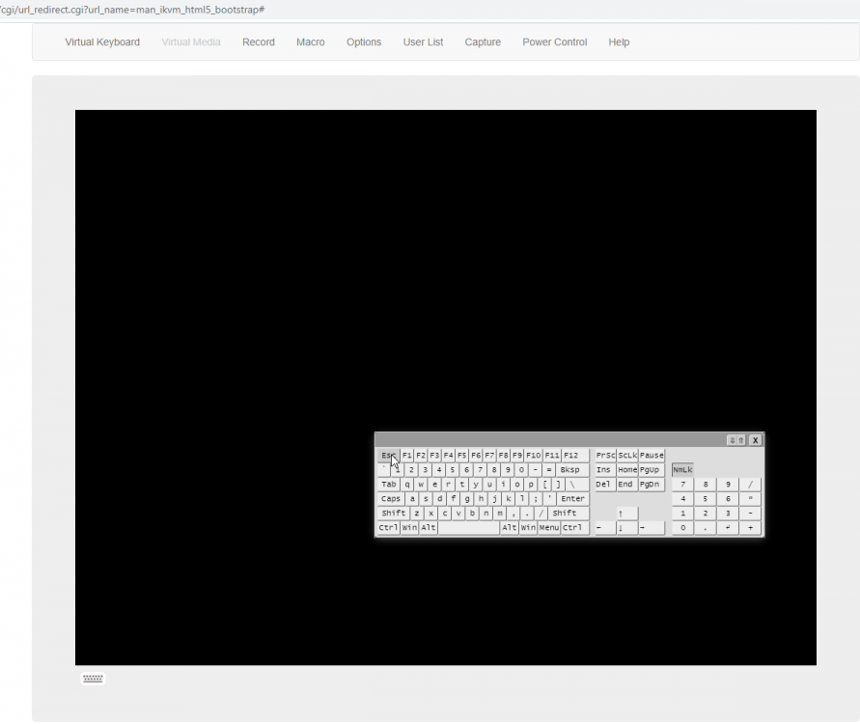860x724 pixels.
Task: Click the F5 key
Action: [461, 456]
